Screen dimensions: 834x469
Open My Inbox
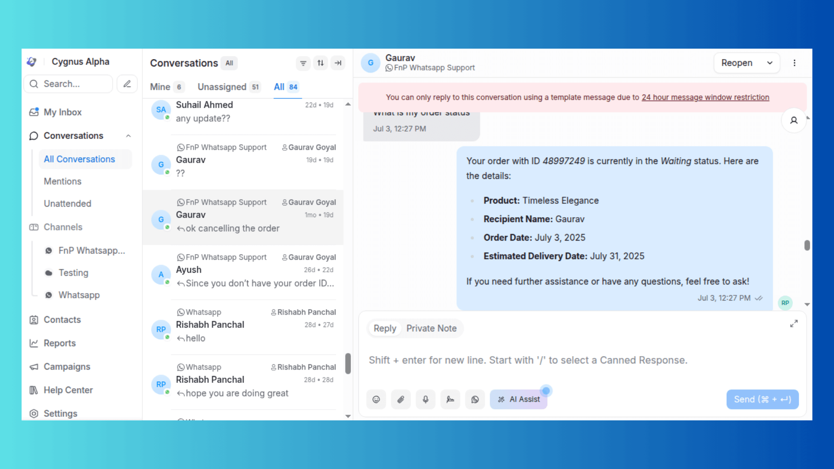62,112
